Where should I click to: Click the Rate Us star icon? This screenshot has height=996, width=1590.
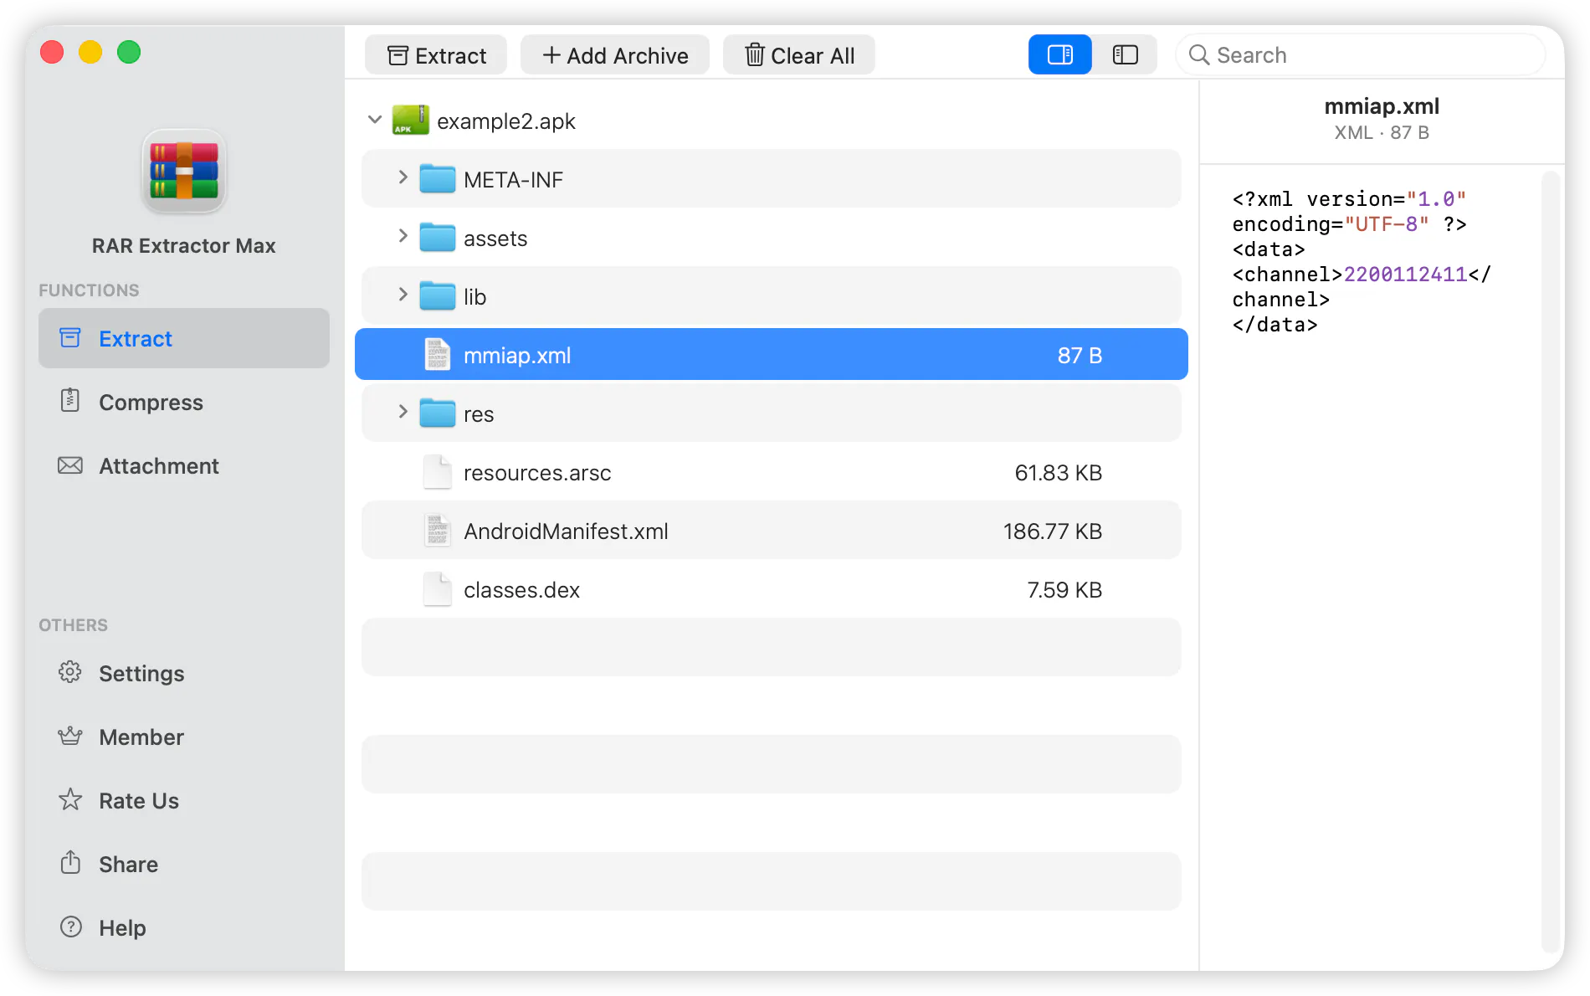tap(70, 799)
